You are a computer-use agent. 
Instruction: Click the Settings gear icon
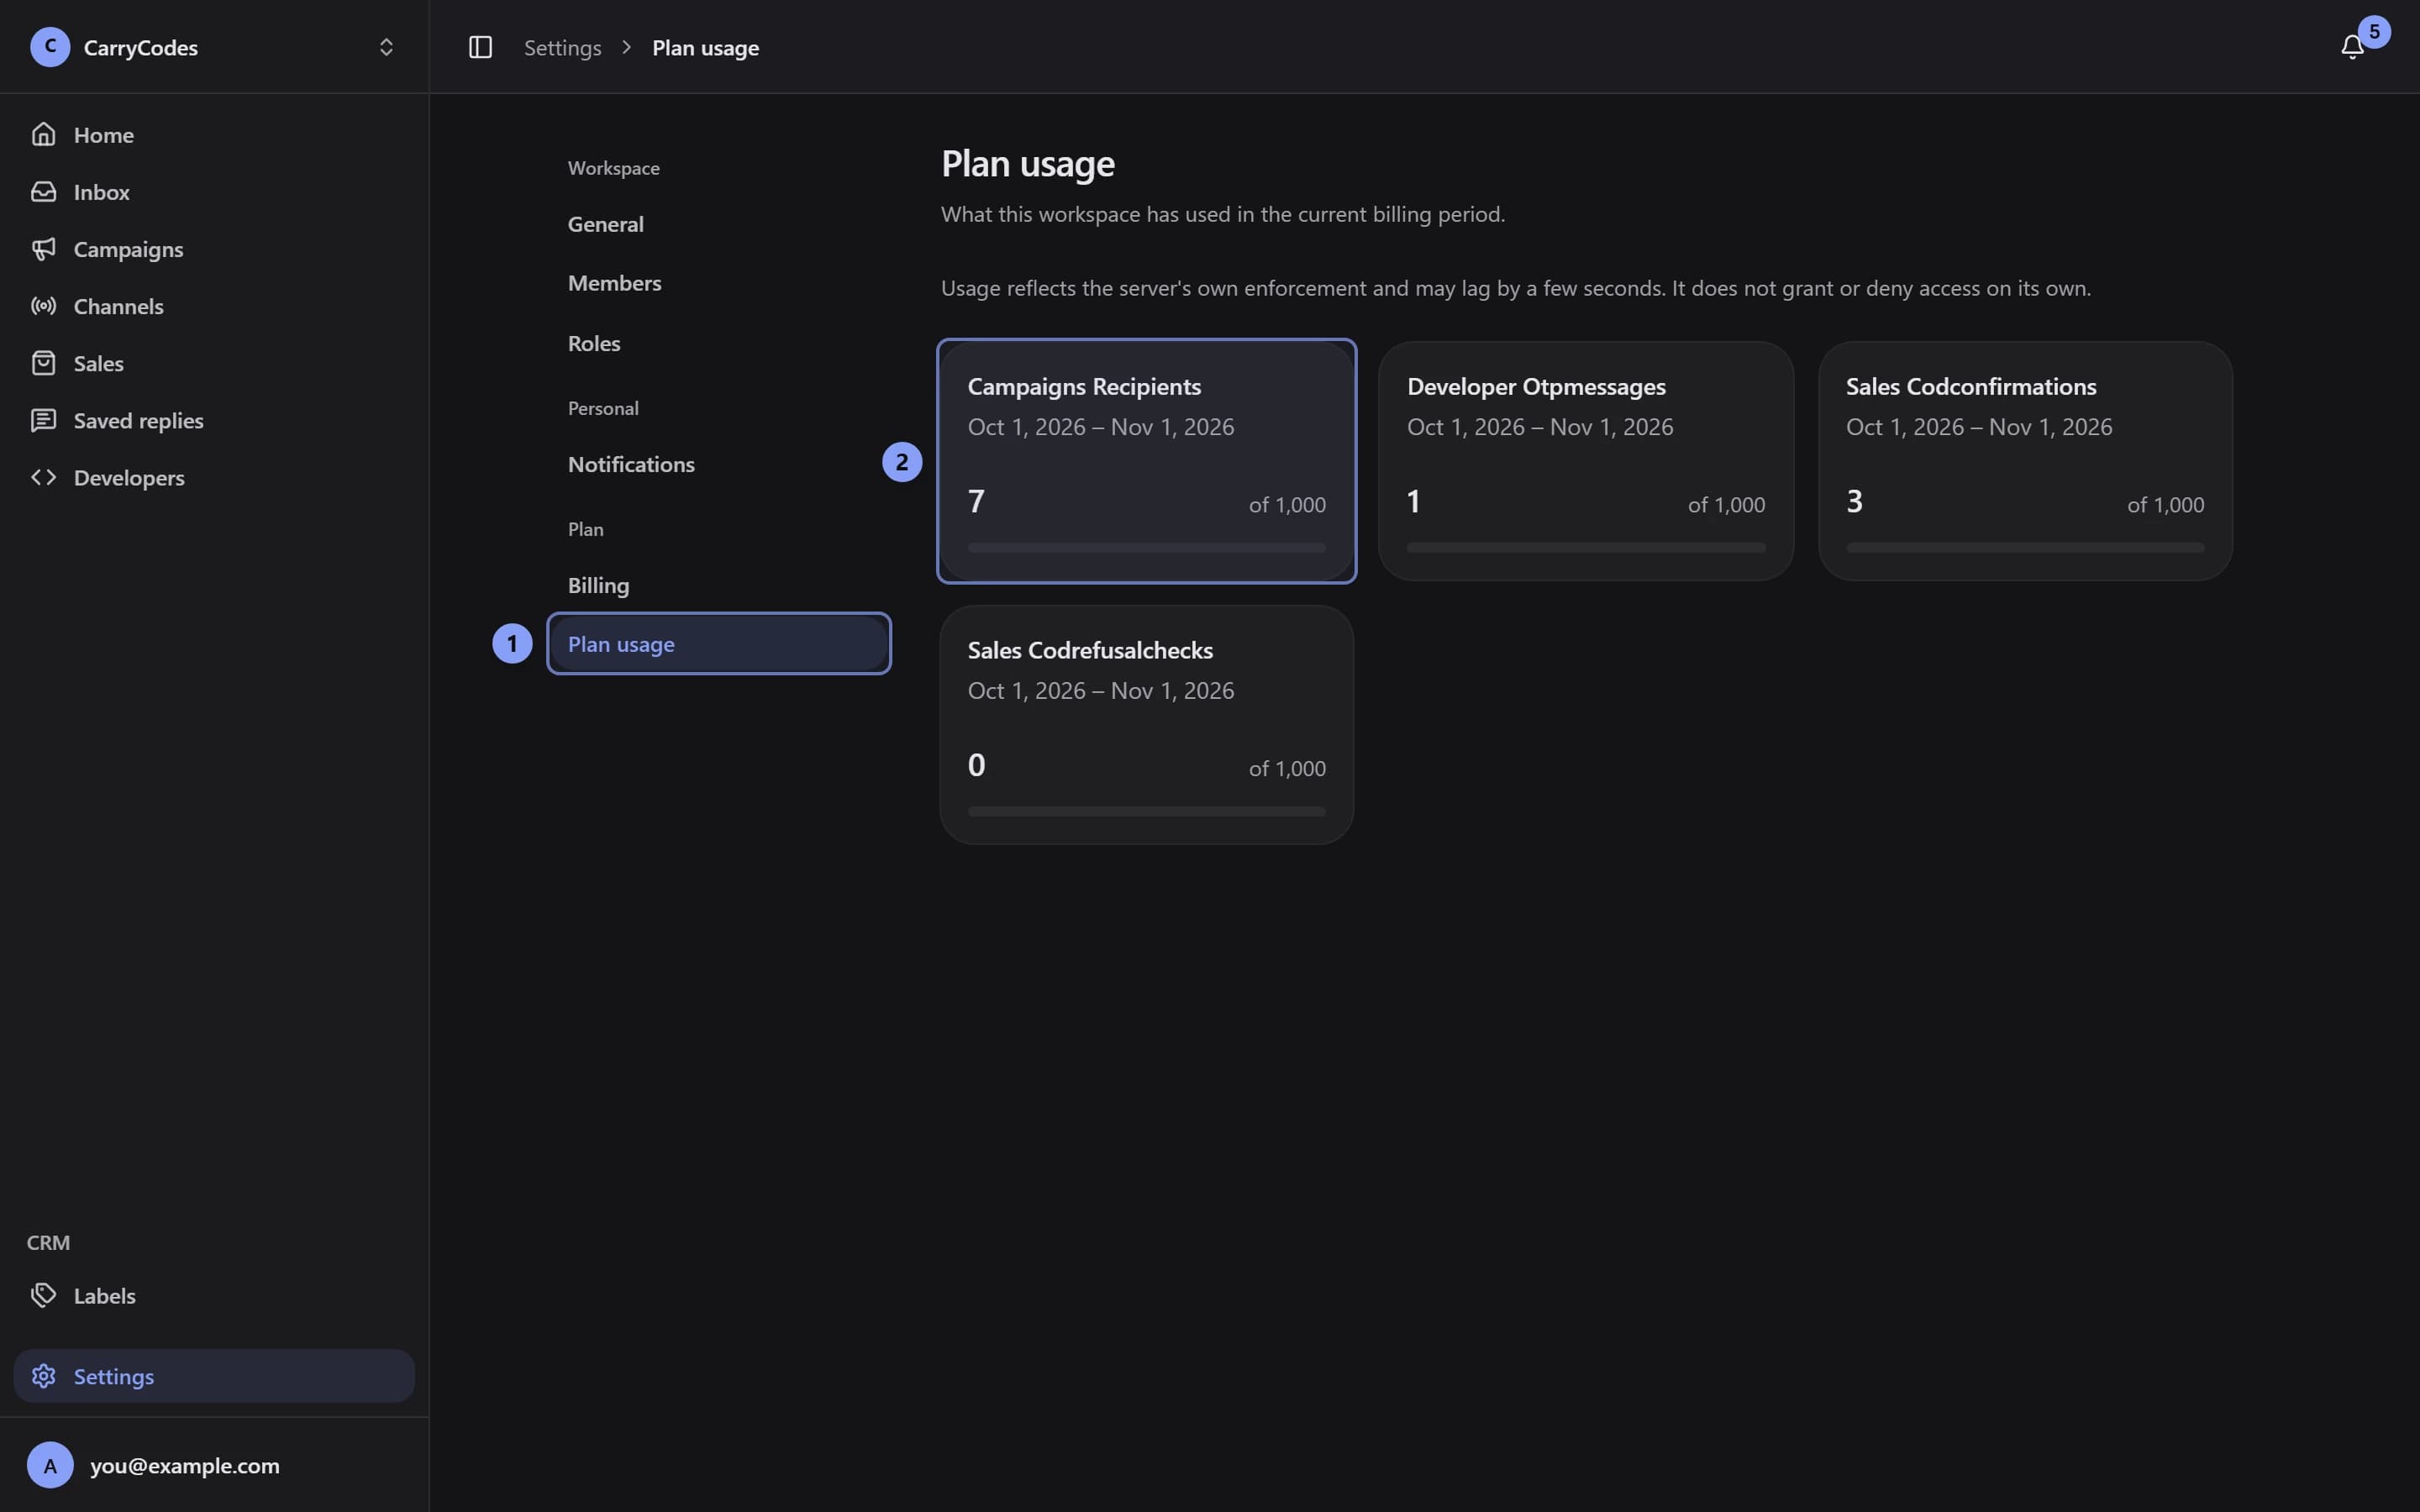[43, 1376]
